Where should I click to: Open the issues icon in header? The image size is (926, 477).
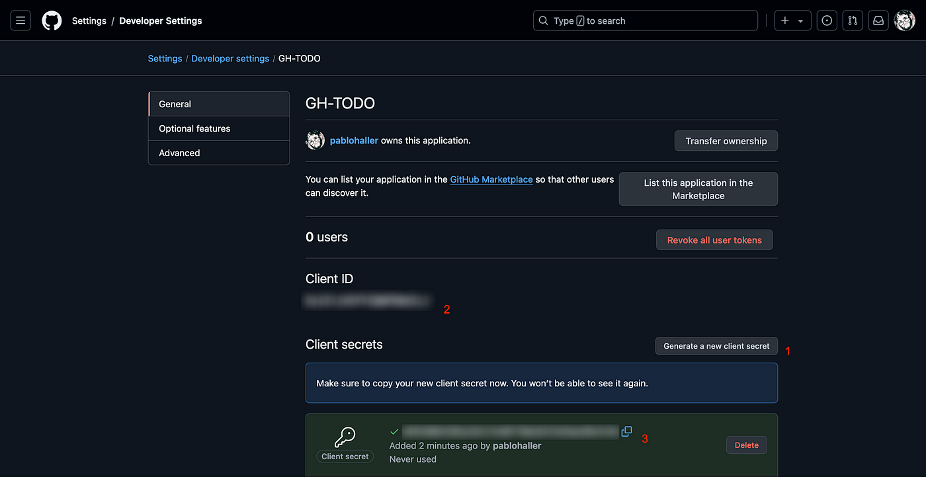point(827,21)
